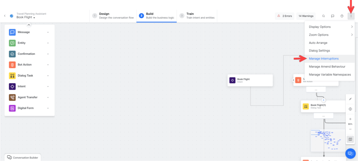Click the Dialog Task node icon in the panel
358x161 pixels.
pyautogui.click(x=12, y=76)
